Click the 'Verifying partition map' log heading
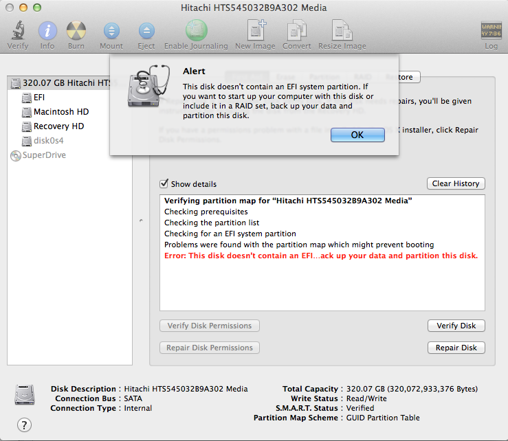Screen dimensions: 508x441 [288, 201]
